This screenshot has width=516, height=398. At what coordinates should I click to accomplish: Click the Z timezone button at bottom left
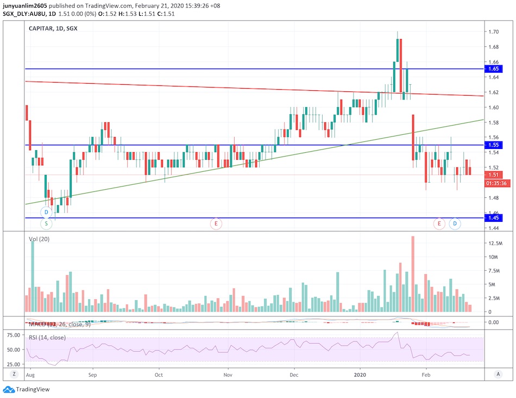coord(14,374)
